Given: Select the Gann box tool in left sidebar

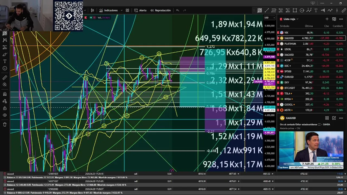Looking at the screenshot, I should 5,33.
